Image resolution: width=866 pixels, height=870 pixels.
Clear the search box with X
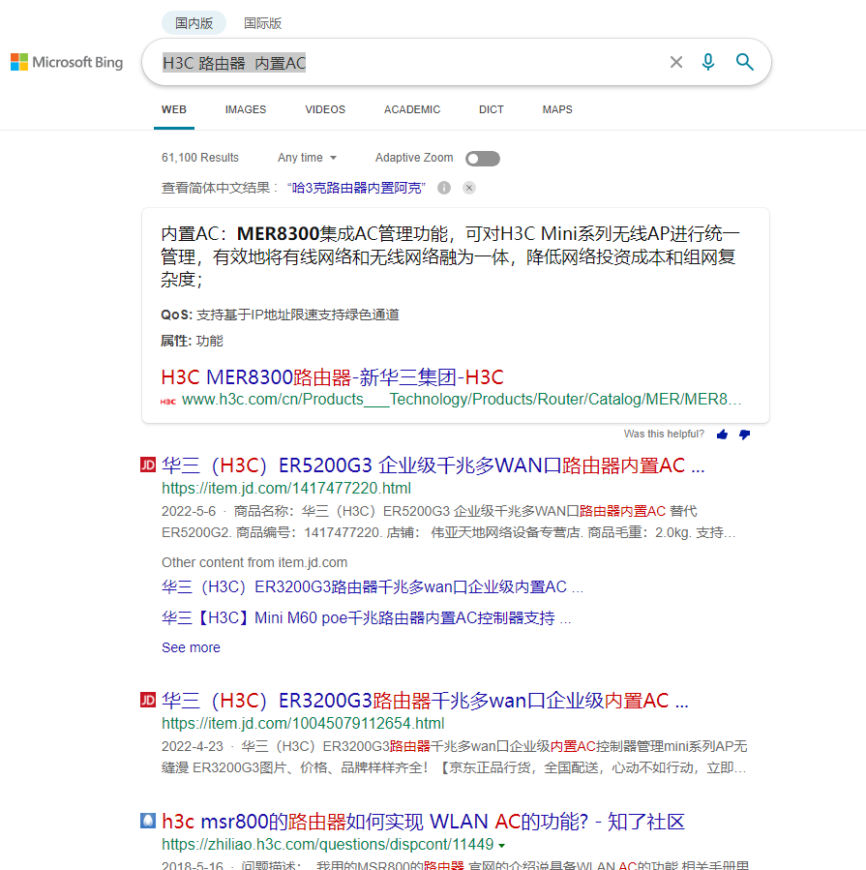(675, 62)
